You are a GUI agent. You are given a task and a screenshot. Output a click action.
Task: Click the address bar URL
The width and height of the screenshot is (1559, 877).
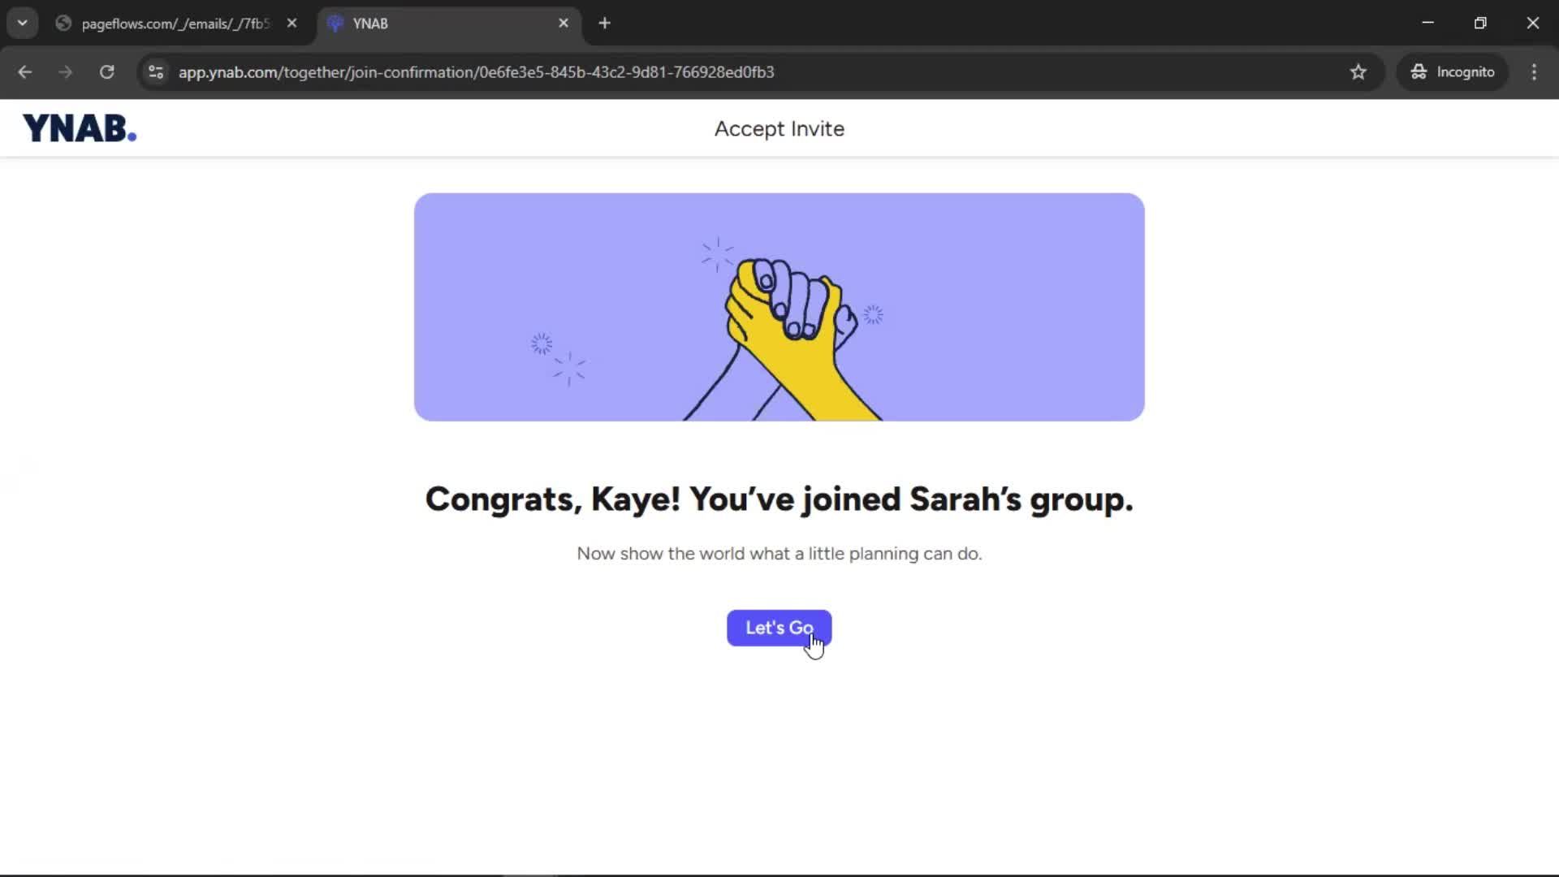(476, 72)
